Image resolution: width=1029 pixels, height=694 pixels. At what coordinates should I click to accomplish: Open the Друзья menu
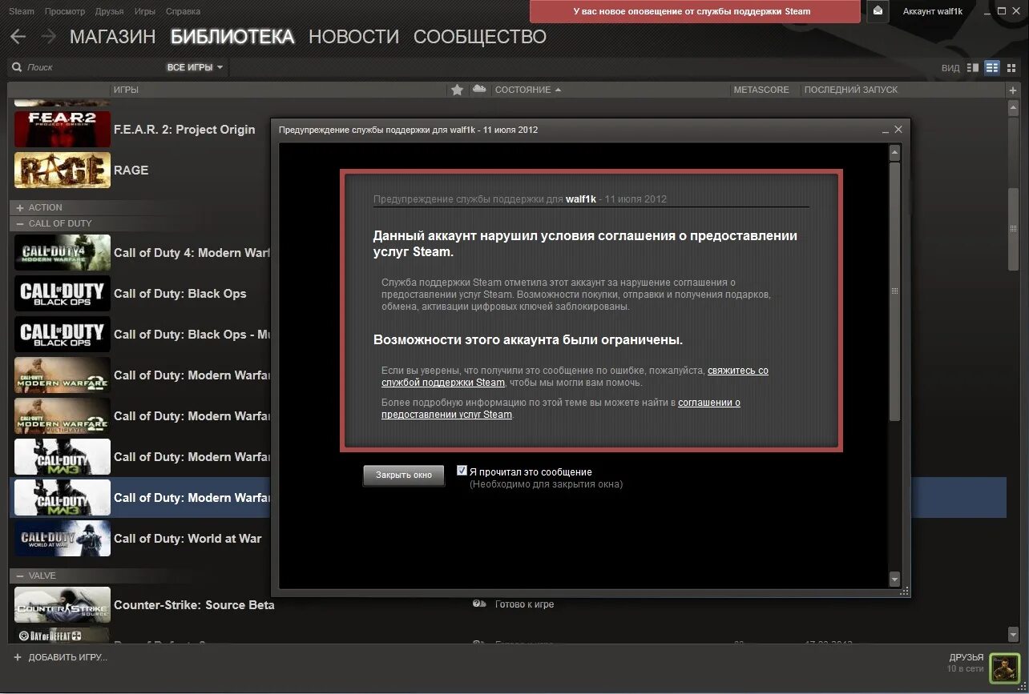[x=109, y=11]
